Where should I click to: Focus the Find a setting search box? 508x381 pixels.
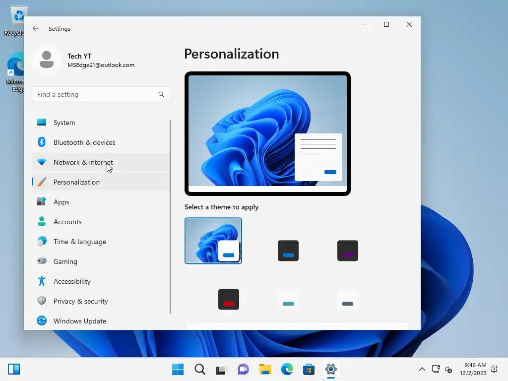(x=101, y=94)
